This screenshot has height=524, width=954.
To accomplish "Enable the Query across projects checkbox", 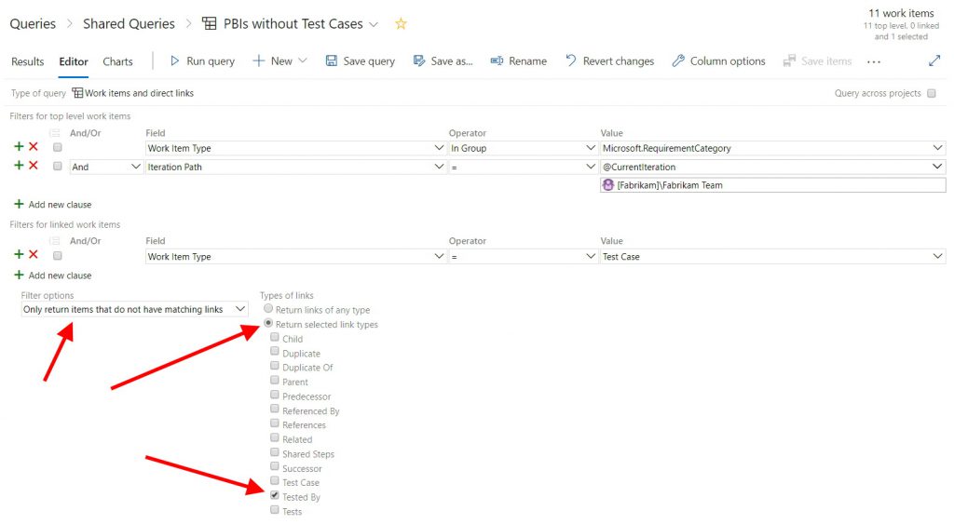I will tap(932, 94).
